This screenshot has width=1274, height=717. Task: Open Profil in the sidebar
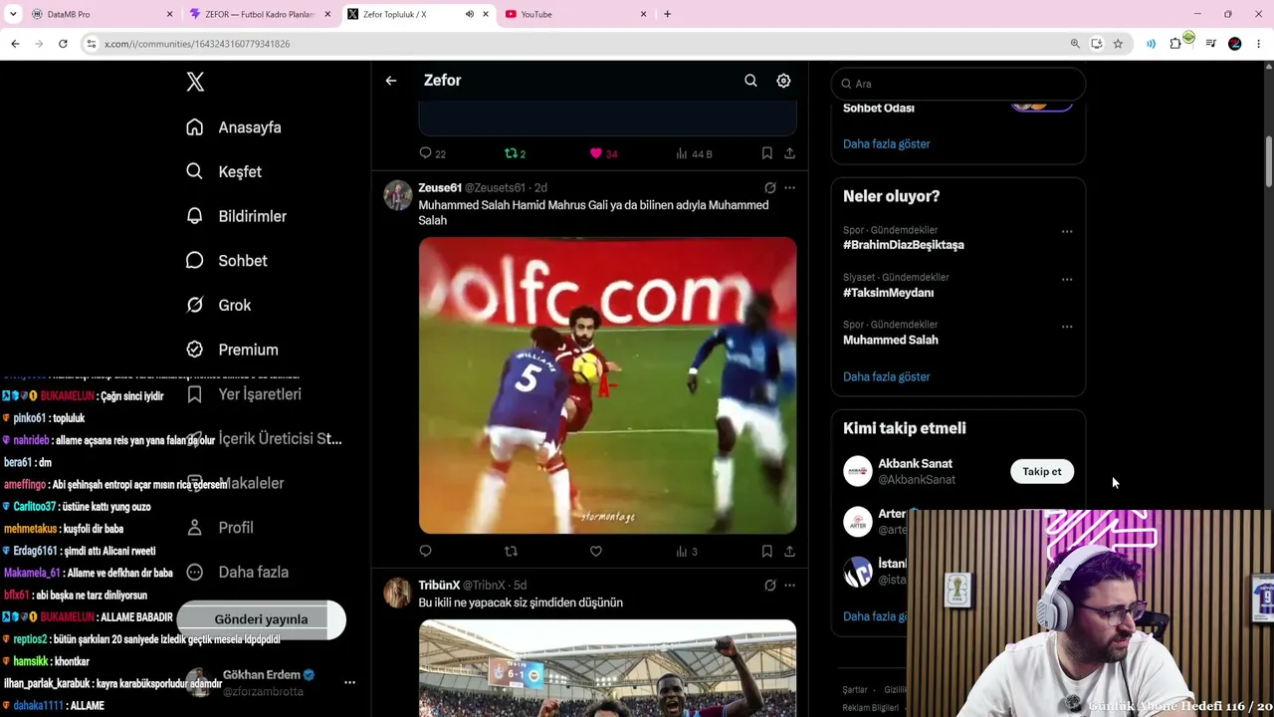220,528
